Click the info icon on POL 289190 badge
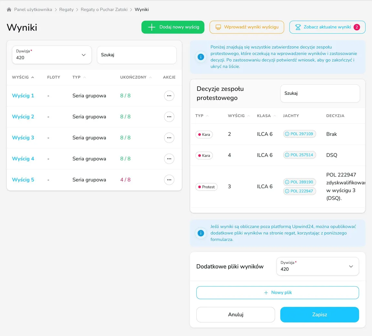Viewport: 372px width, 336px height. tap(287, 182)
